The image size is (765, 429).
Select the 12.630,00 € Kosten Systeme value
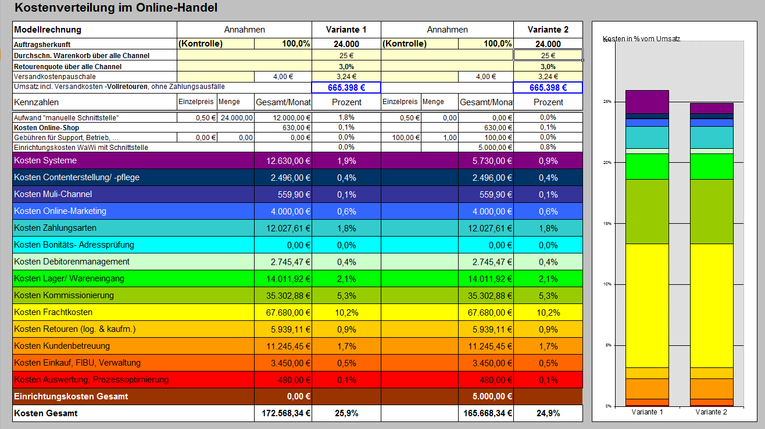pyautogui.click(x=283, y=160)
